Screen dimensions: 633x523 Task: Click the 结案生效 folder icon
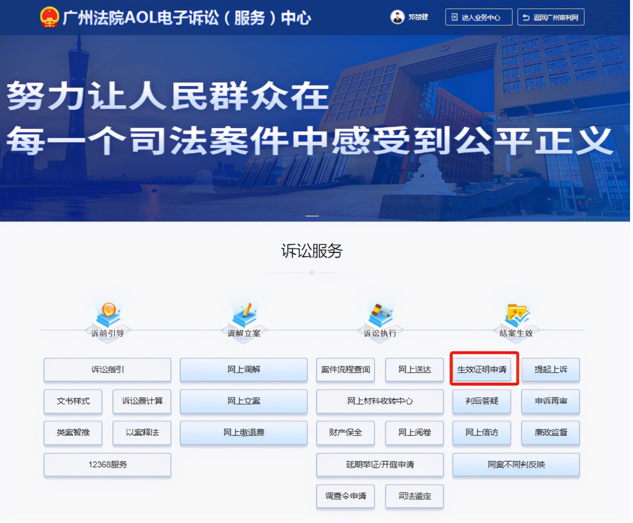click(516, 312)
